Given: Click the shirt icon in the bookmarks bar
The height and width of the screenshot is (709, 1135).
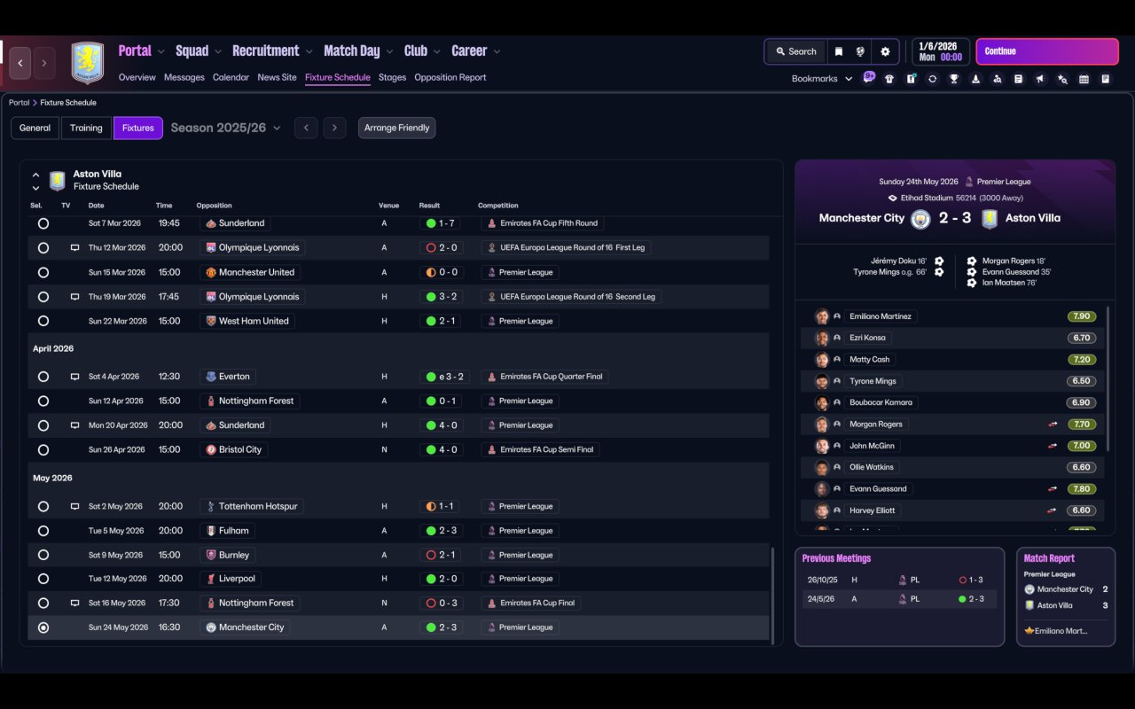Looking at the screenshot, I should 889,79.
